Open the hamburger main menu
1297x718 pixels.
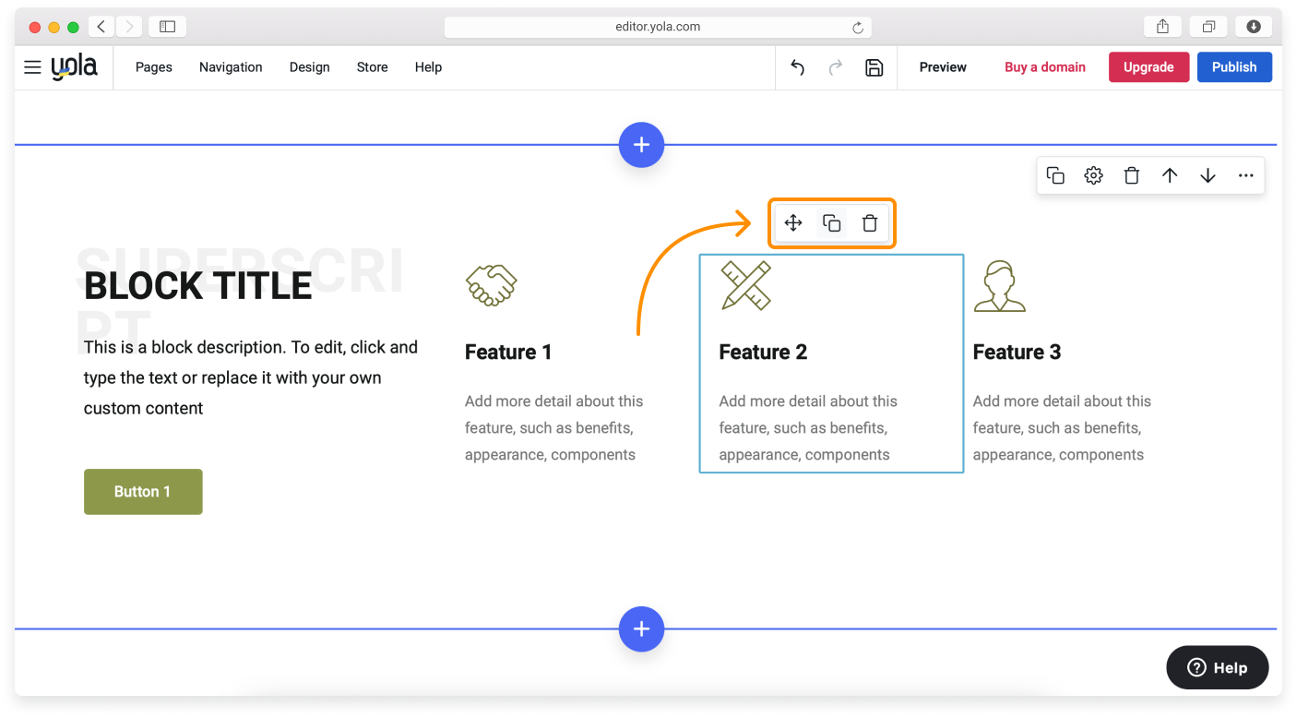(x=32, y=67)
